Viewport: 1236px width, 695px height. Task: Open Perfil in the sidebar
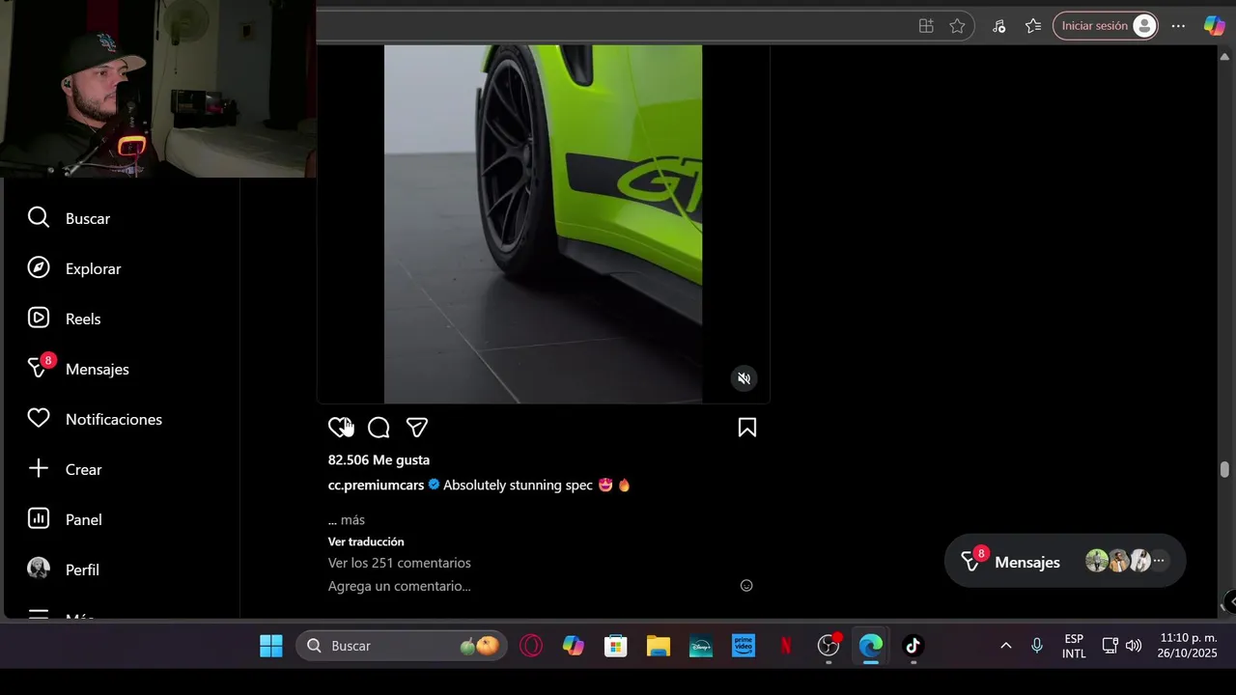pyautogui.click(x=64, y=570)
